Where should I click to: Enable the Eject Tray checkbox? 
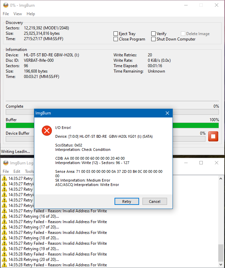tap(116, 33)
